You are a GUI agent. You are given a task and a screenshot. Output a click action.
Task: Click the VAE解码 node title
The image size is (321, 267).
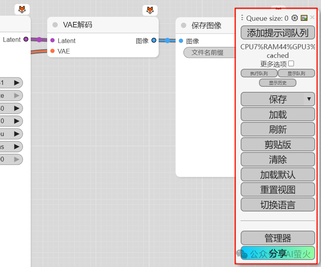[x=78, y=25]
